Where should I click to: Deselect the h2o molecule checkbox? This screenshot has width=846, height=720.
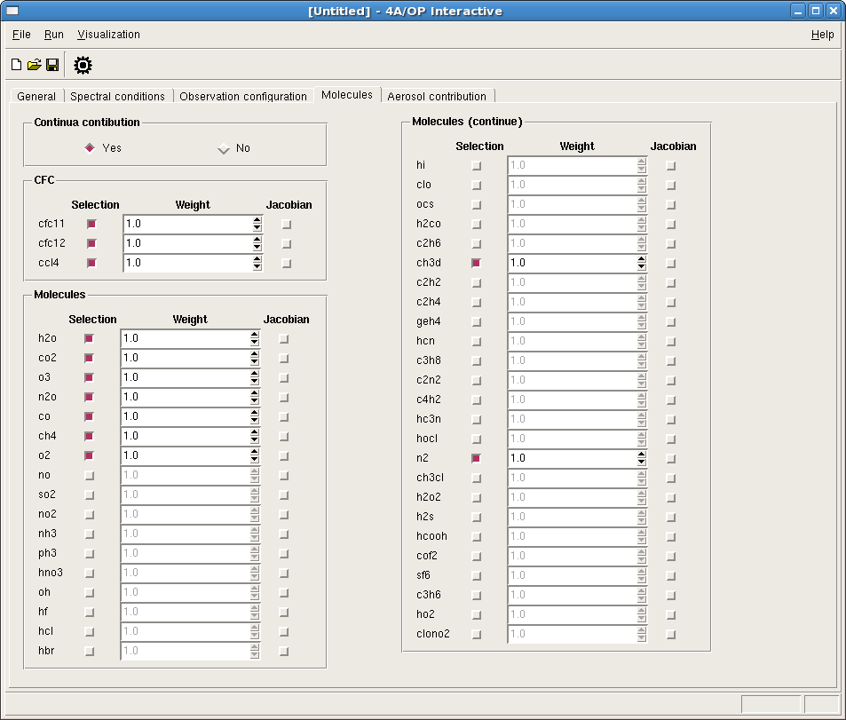coord(89,338)
